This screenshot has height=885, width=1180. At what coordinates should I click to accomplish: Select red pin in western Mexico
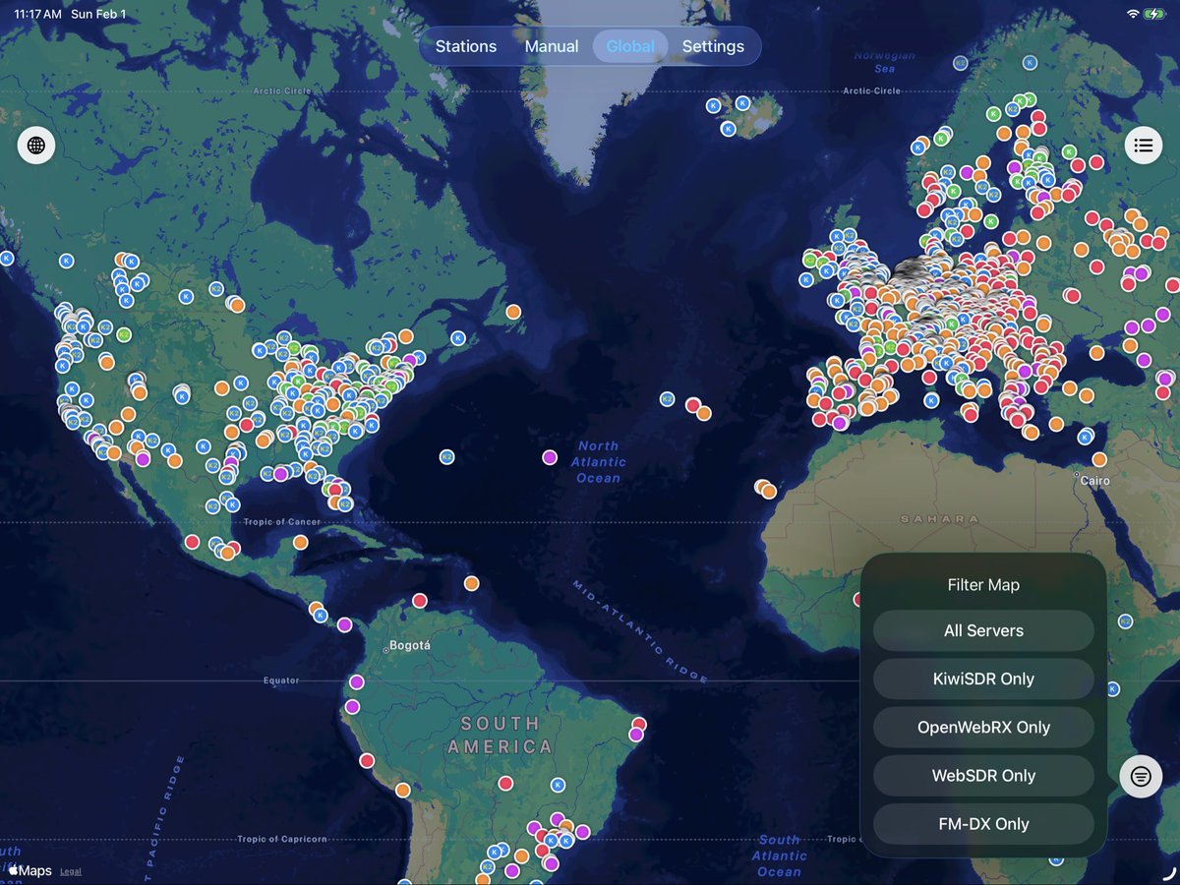click(x=192, y=542)
